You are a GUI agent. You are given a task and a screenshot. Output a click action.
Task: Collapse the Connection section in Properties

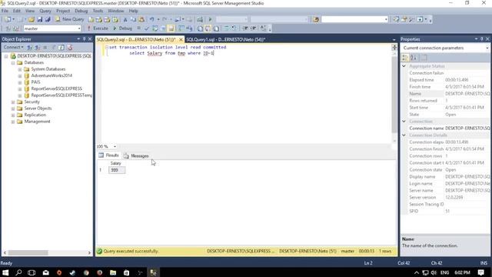(x=404, y=122)
